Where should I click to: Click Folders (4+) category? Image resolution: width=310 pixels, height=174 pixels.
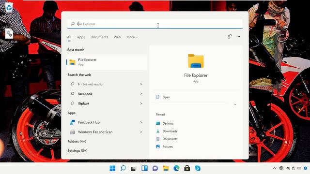pyautogui.click(x=77, y=142)
